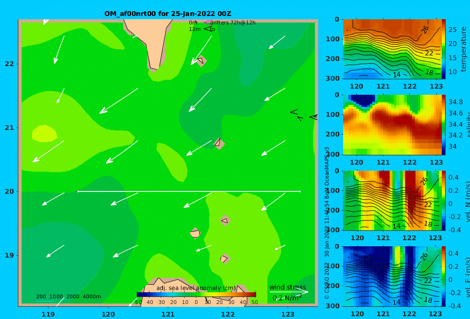Click the '200 1000 2000 4000m' depth legend
Viewport: 470px width, 319px height.
click(69, 296)
